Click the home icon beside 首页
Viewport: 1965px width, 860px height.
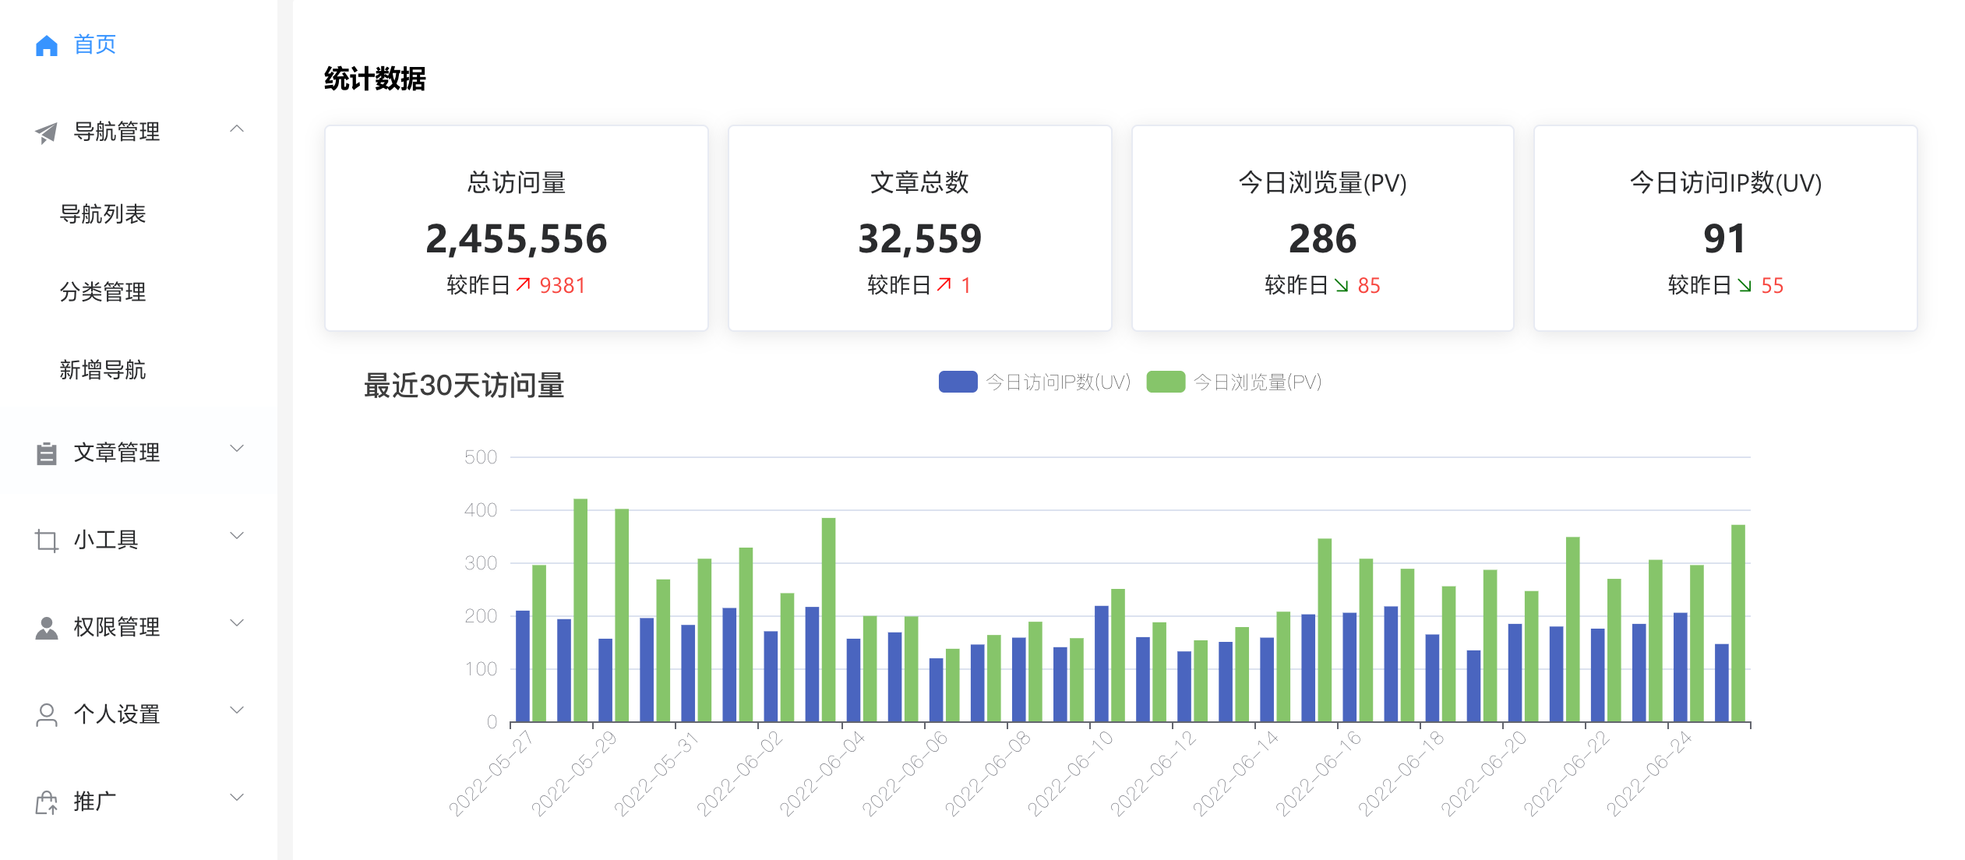[x=47, y=46]
